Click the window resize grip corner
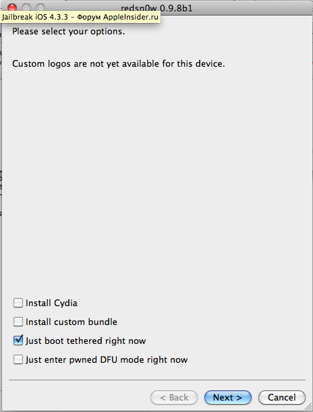 [308, 407]
